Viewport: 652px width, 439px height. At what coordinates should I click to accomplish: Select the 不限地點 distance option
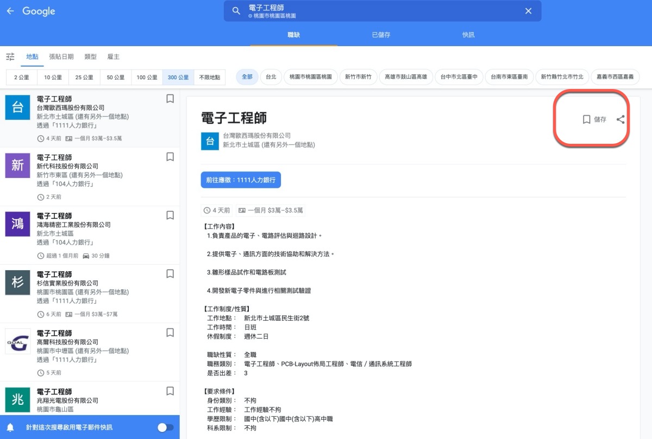pyautogui.click(x=210, y=78)
